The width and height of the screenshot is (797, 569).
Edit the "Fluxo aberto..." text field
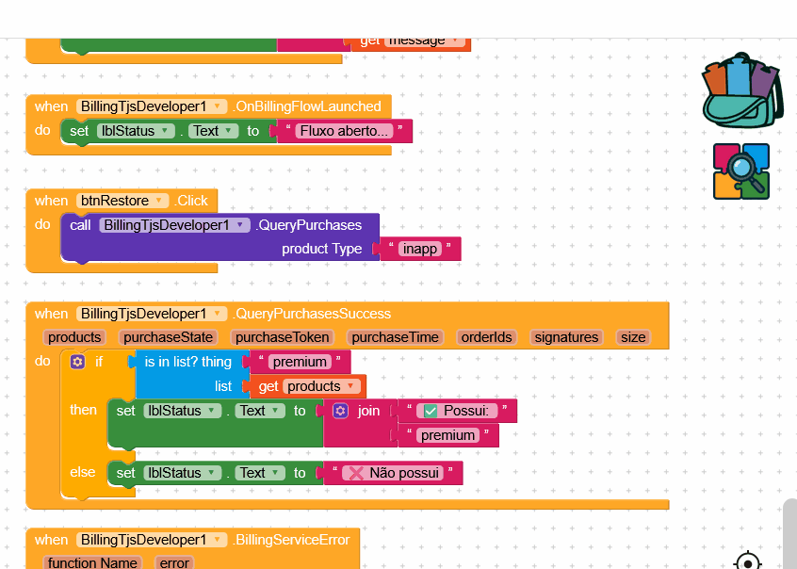344,131
